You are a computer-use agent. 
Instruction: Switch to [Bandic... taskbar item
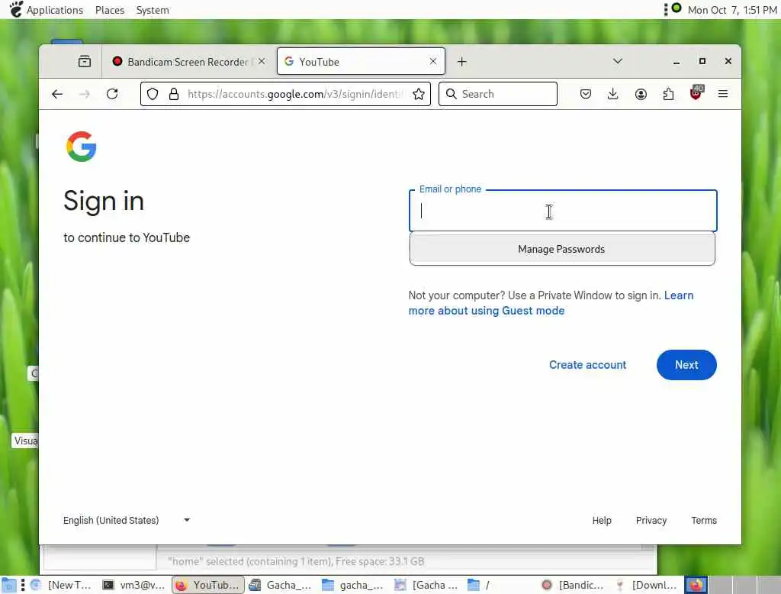pyautogui.click(x=573, y=585)
